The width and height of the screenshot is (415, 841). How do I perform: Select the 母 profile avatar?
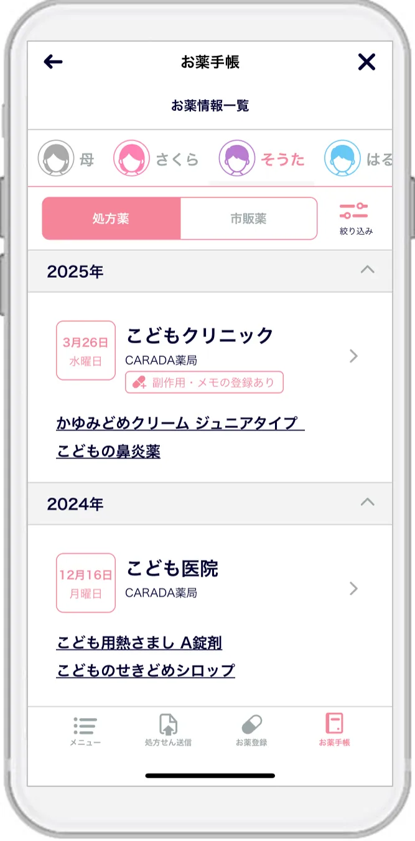(56, 158)
